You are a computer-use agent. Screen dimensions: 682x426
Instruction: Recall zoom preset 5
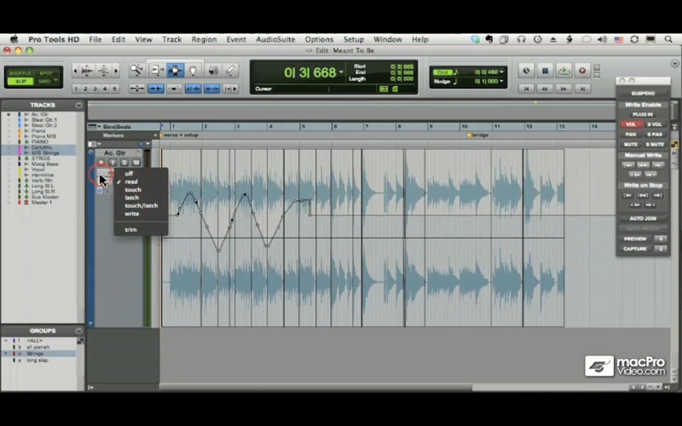point(114,89)
